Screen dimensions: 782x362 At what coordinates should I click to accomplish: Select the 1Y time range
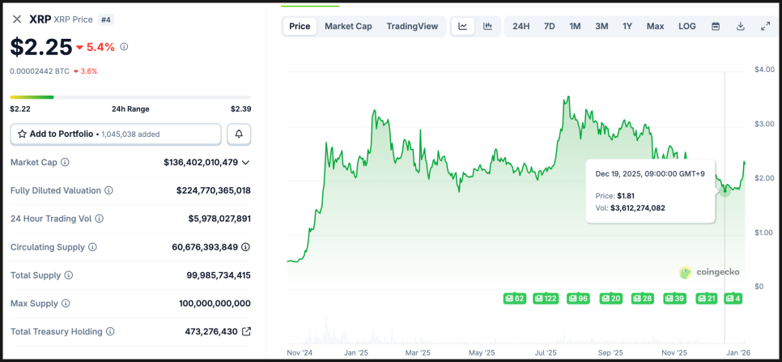(x=627, y=26)
